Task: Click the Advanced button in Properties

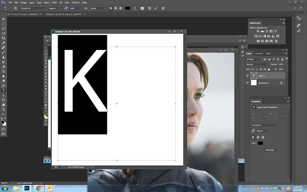Action: (270, 149)
